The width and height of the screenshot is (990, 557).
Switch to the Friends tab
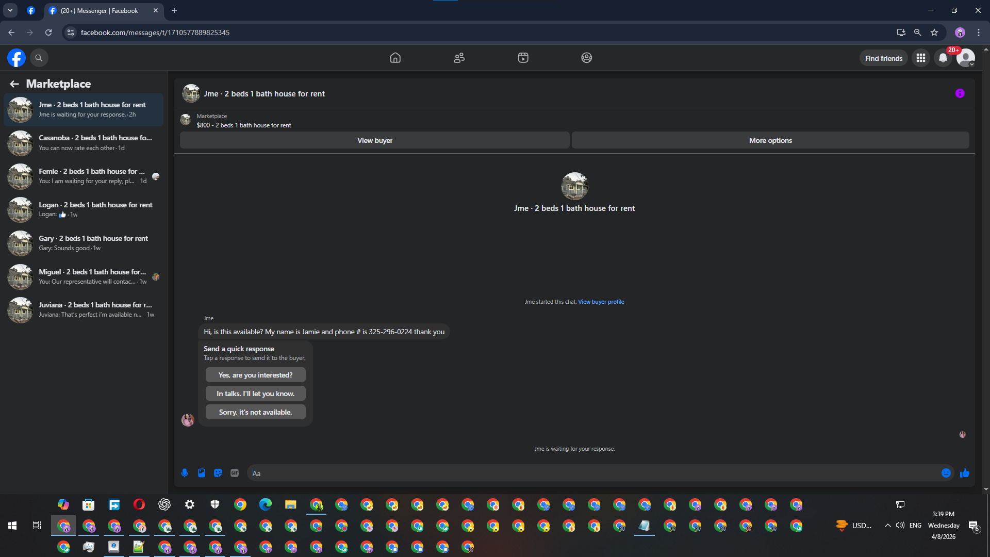coord(459,58)
